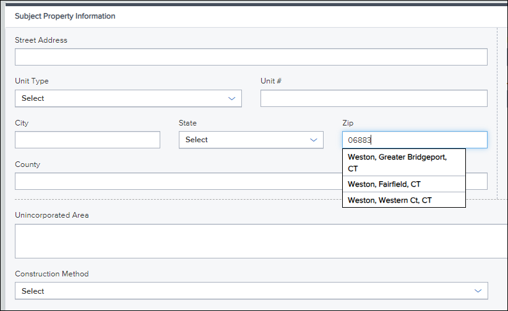Select Weston, Fairfield, CT suggestion
Image resolution: width=508 pixels, height=311 pixels.
click(x=404, y=184)
